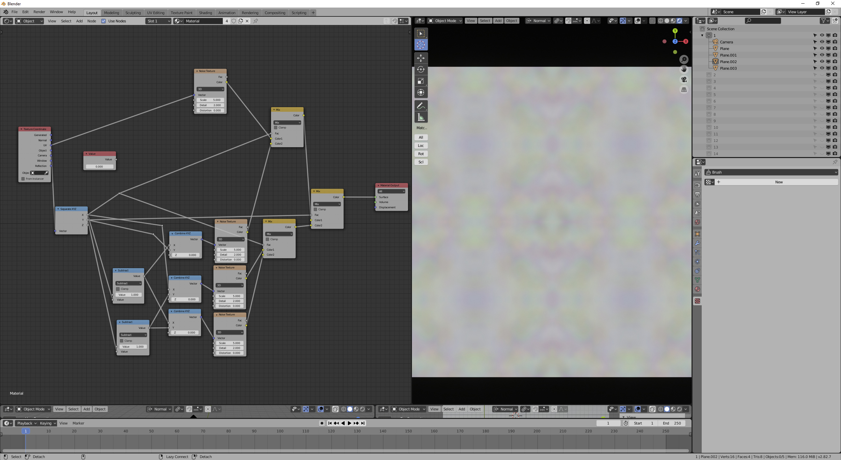Click the zoom view magnifier icon
The width and height of the screenshot is (841, 460).
click(x=684, y=59)
